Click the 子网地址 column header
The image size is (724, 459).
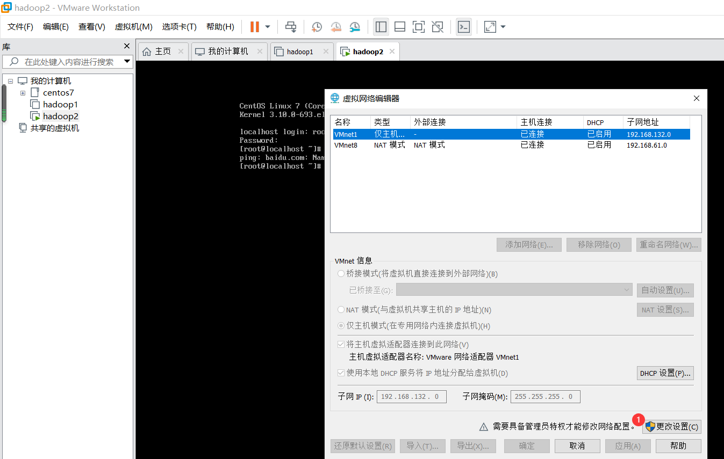click(656, 122)
